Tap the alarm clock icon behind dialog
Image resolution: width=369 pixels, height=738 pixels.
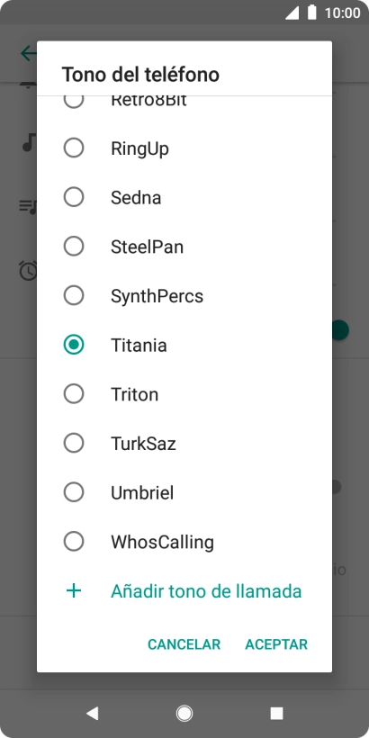pyautogui.click(x=28, y=271)
